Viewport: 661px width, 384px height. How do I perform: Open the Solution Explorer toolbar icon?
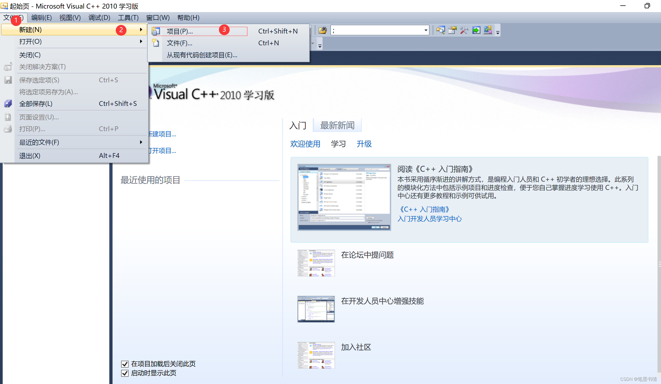441,30
